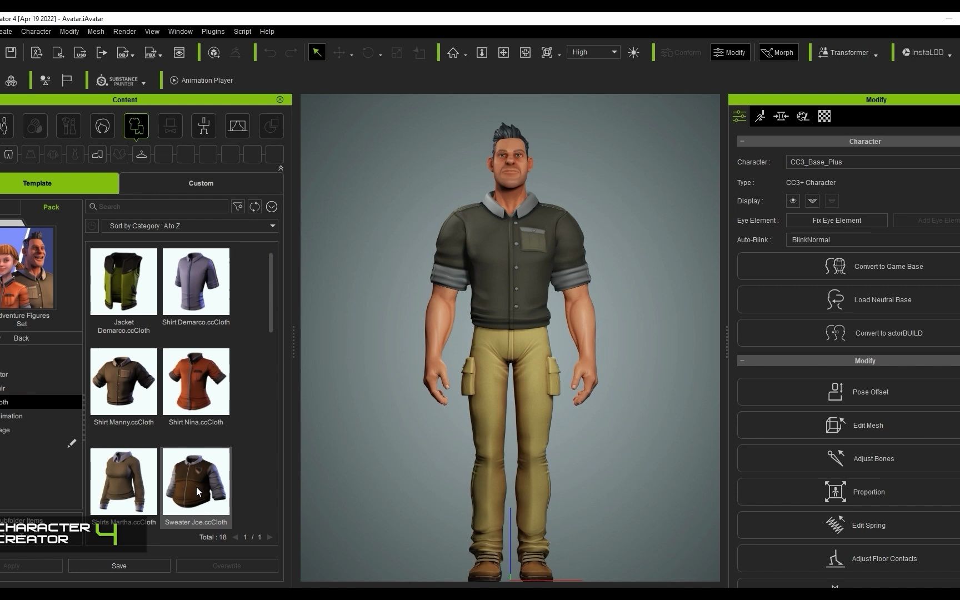Image resolution: width=960 pixels, height=600 pixels.
Task: Expand the Substance Painter dropdown arrow
Action: (x=143, y=83)
